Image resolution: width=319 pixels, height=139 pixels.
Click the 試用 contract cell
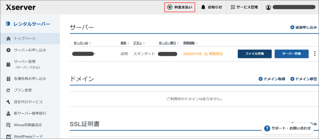124,54
